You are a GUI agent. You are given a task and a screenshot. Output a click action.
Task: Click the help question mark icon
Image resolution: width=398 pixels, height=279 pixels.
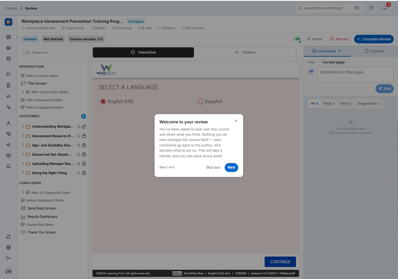point(371,8)
